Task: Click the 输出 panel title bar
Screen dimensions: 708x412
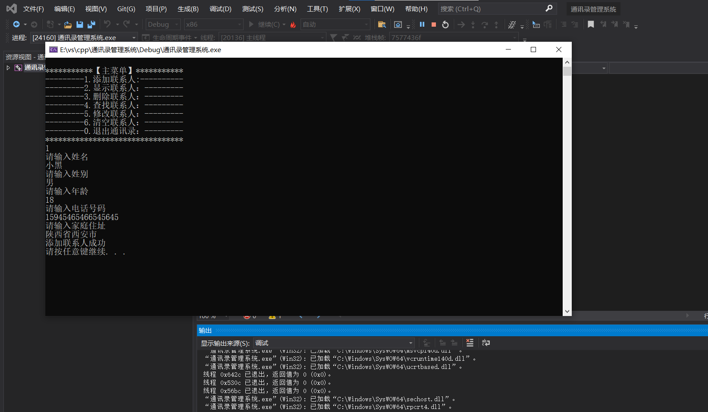Action: 452,330
